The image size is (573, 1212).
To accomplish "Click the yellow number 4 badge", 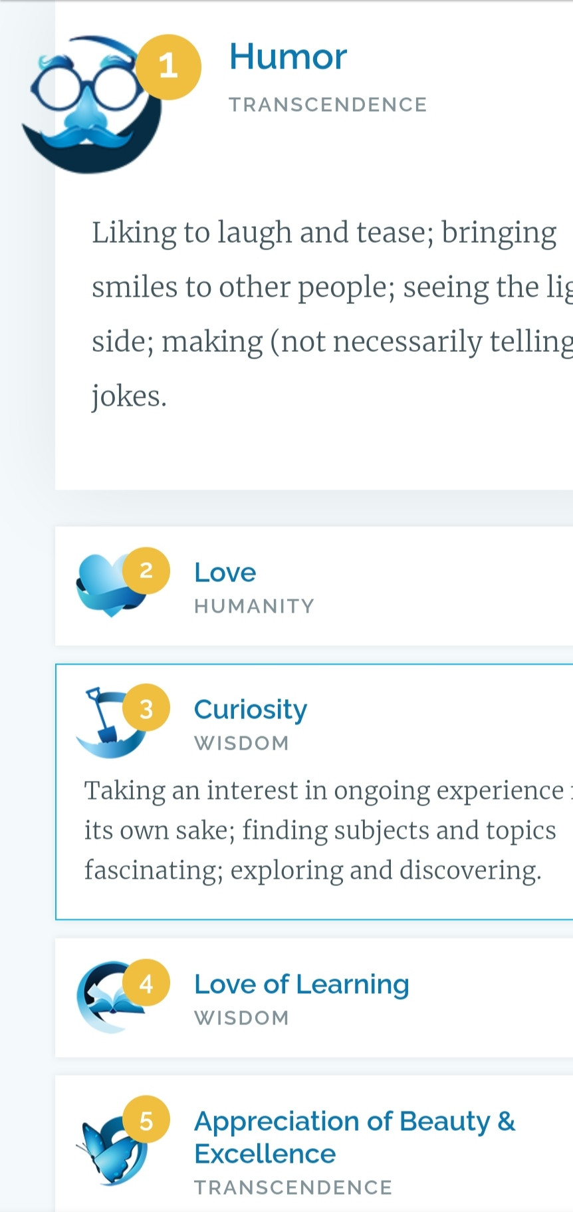I will coord(146,983).
